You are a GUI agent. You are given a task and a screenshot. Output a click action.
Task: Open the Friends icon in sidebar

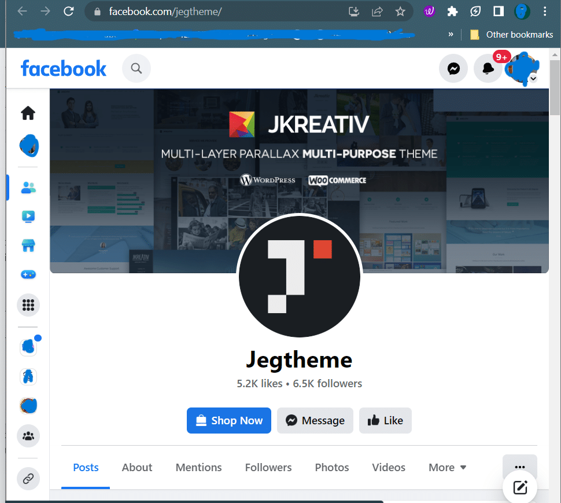[x=28, y=187]
